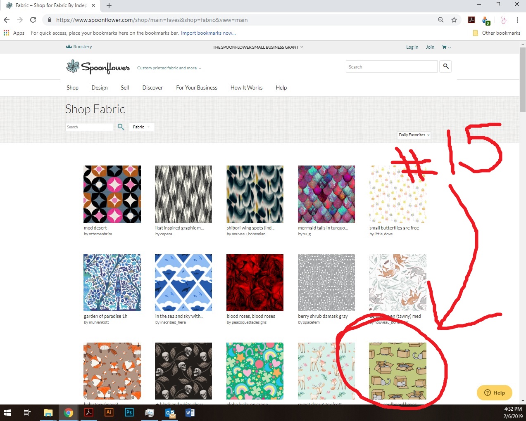Open the blood roses fabric thumbnail

(x=255, y=283)
